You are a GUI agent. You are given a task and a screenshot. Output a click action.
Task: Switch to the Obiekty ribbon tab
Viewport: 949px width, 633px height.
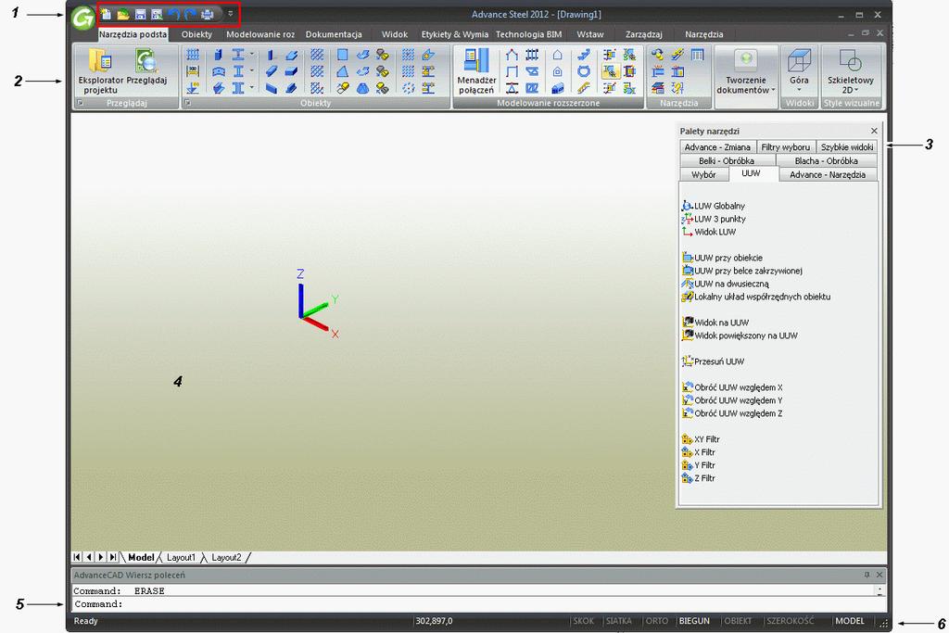(x=196, y=34)
